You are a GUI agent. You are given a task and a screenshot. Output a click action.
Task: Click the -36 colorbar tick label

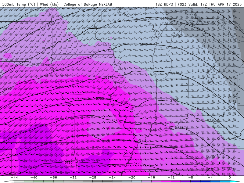(53, 178)
